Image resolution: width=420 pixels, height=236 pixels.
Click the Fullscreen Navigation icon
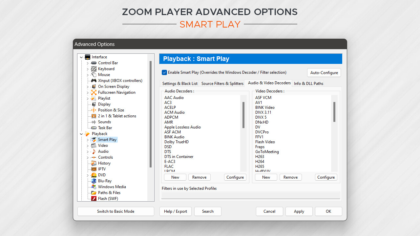(x=94, y=92)
